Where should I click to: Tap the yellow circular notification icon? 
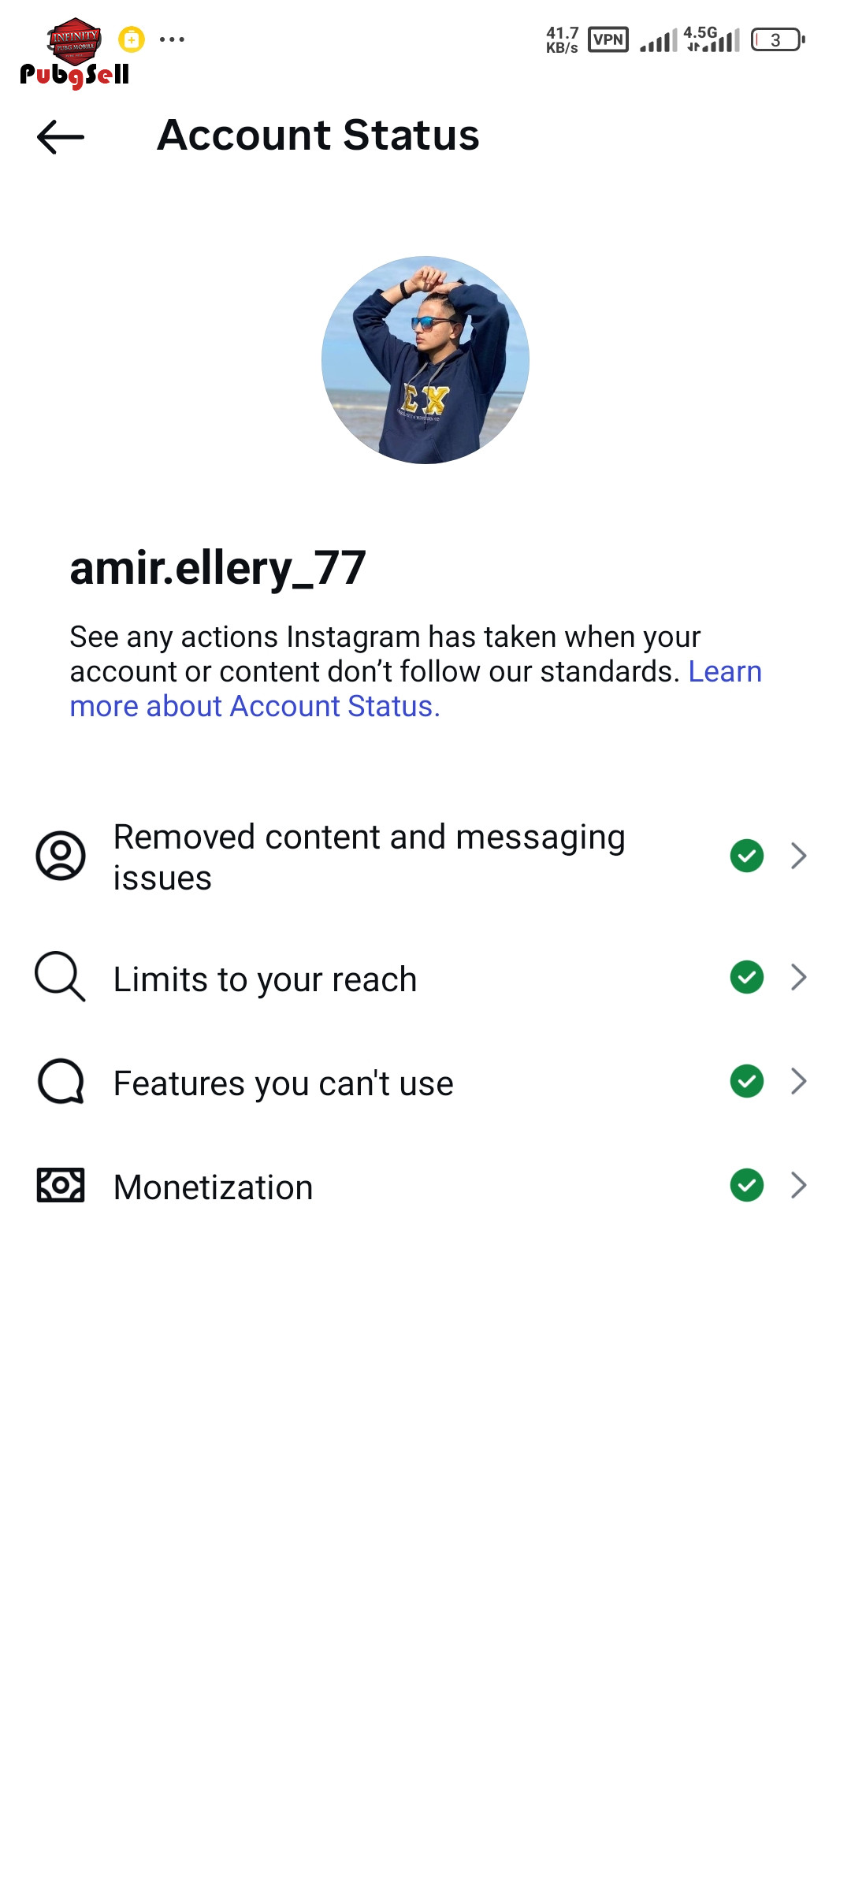[x=132, y=39]
